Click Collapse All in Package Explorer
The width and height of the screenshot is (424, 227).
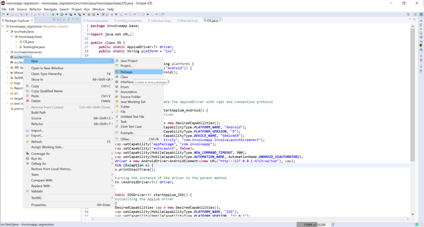tap(54, 20)
